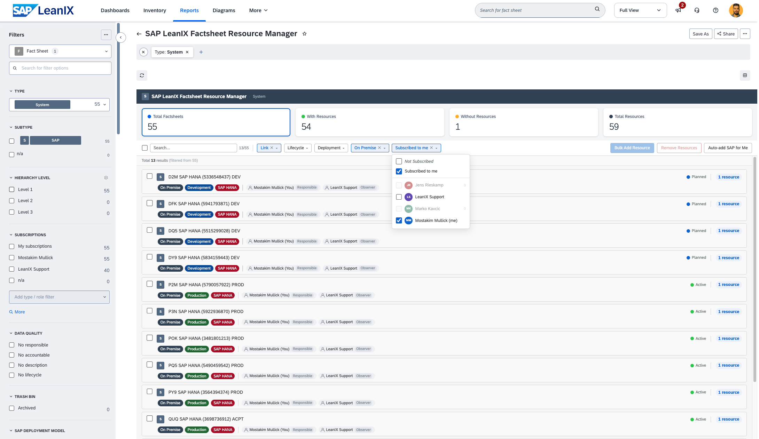Click the S system icon of D2M SAP HANA
759x439 pixels.
[x=161, y=177]
